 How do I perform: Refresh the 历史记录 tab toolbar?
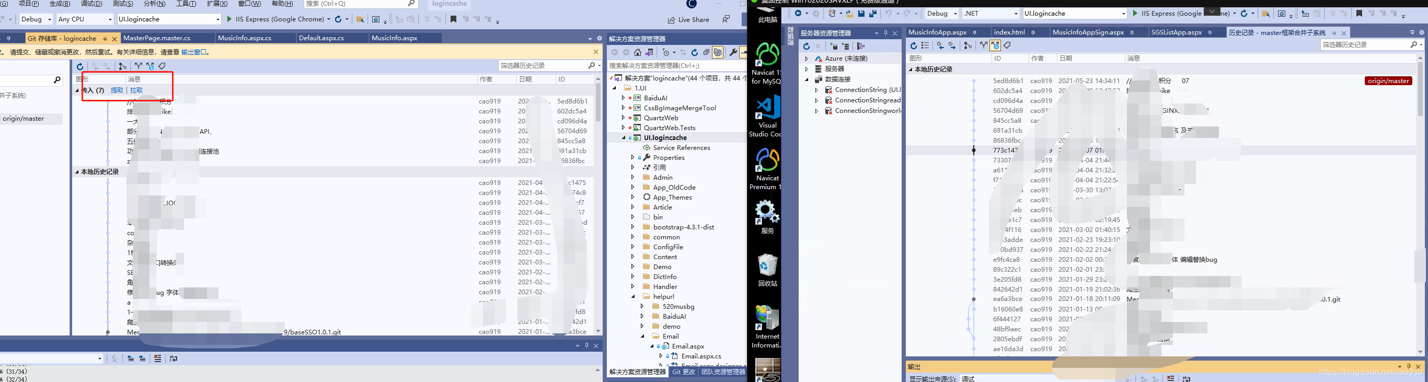click(x=913, y=45)
